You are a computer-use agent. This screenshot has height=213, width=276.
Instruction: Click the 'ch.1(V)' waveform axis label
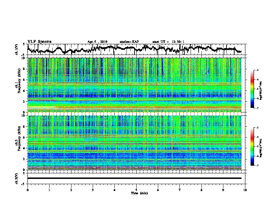pos(17,49)
